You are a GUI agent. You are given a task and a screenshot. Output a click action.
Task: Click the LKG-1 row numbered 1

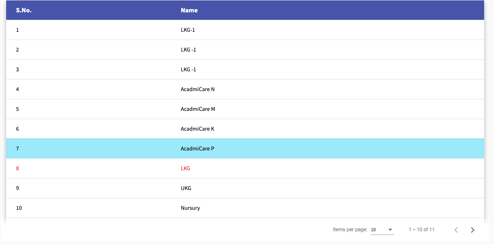tap(188, 30)
